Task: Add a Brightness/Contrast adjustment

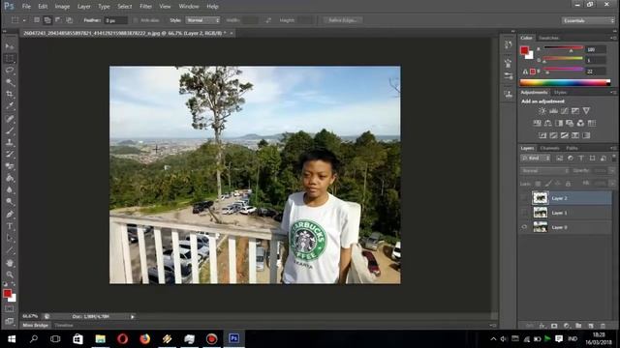Action: tap(542, 111)
